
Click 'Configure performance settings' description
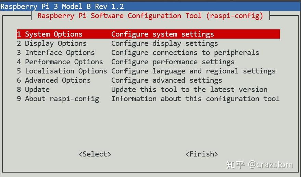173,62
